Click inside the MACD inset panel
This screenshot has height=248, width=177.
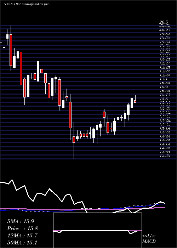97,230
